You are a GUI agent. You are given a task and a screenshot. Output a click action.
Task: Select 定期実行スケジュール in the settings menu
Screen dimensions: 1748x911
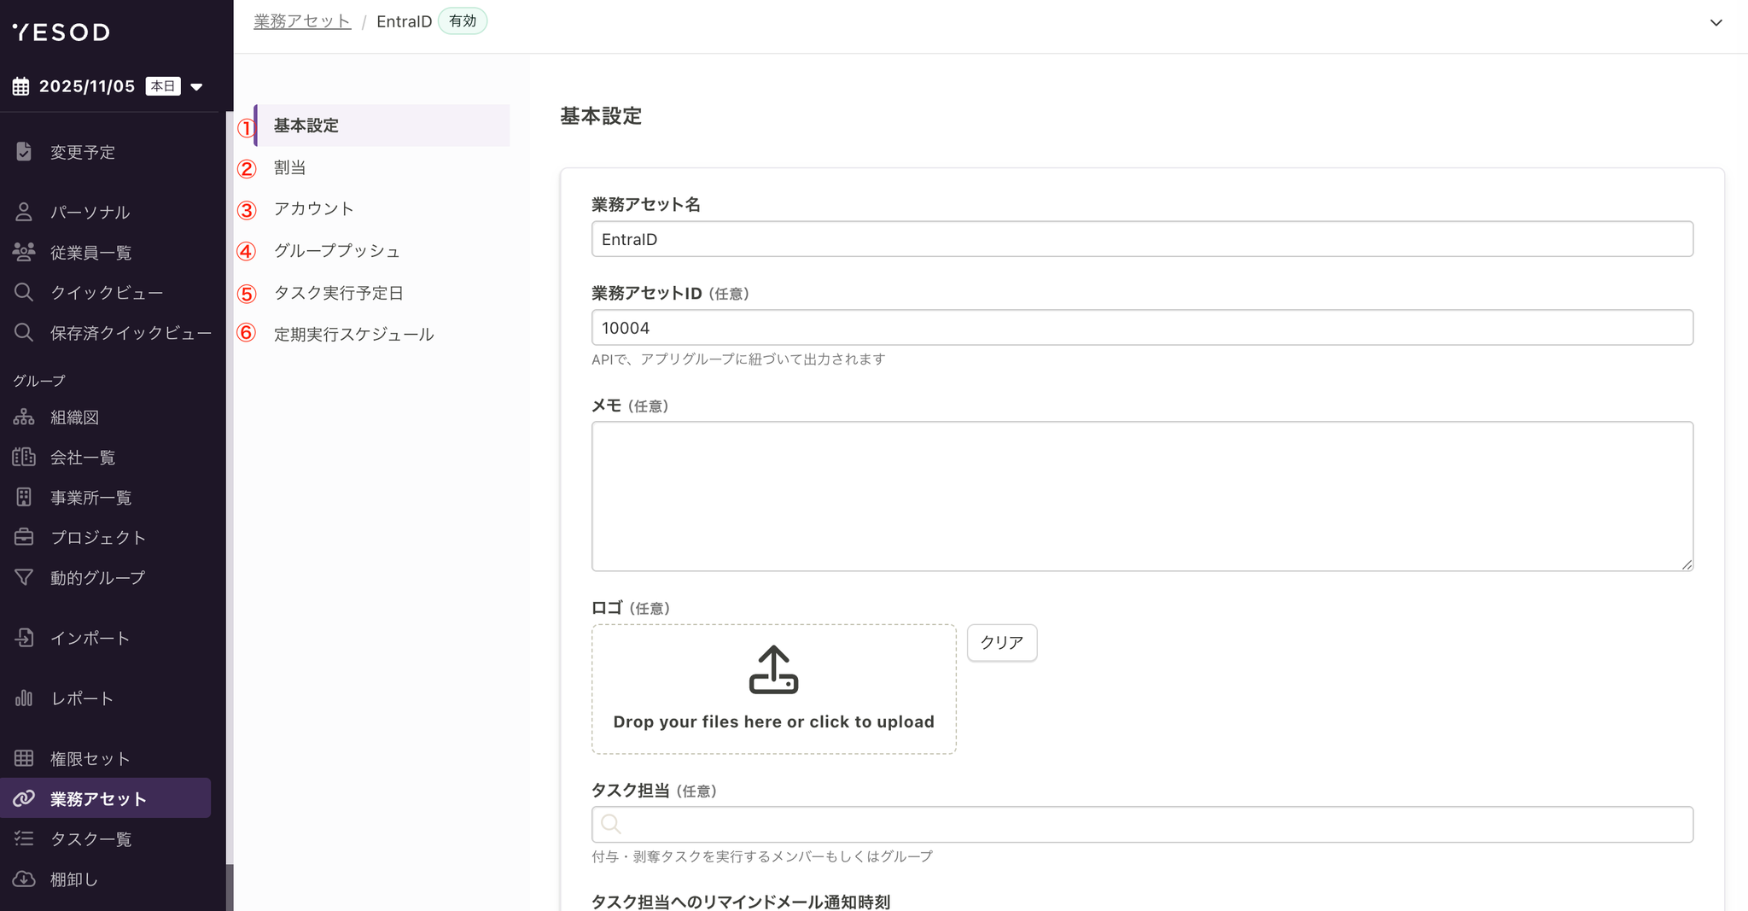pos(353,335)
